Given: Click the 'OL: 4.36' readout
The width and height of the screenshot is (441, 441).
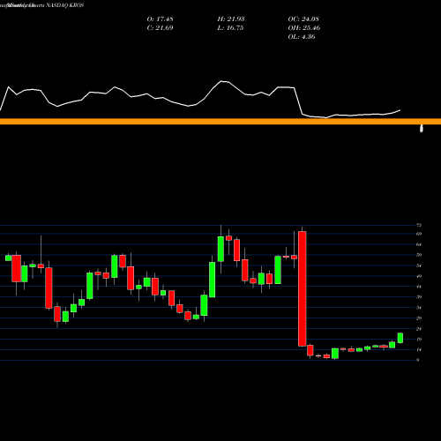Looking at the screenshot, I should click(x=302, y=37).
